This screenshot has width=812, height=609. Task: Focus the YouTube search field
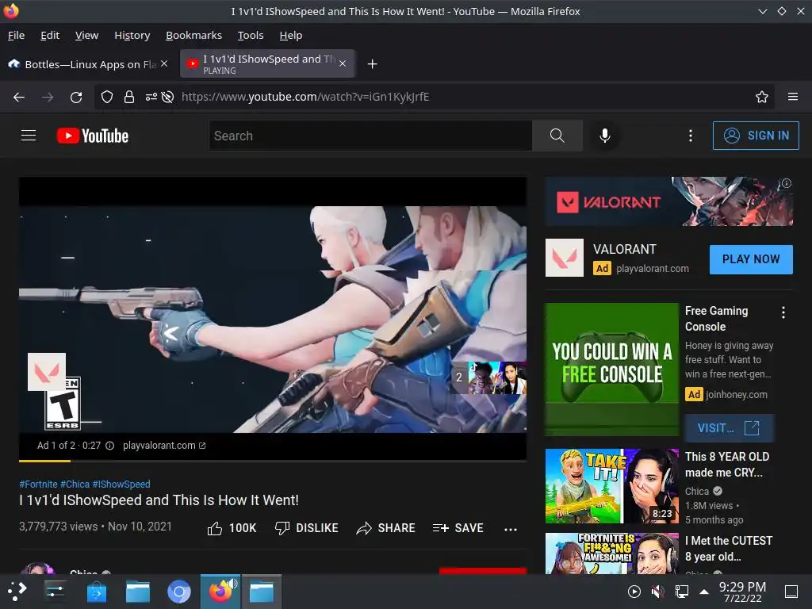(371, 136)
